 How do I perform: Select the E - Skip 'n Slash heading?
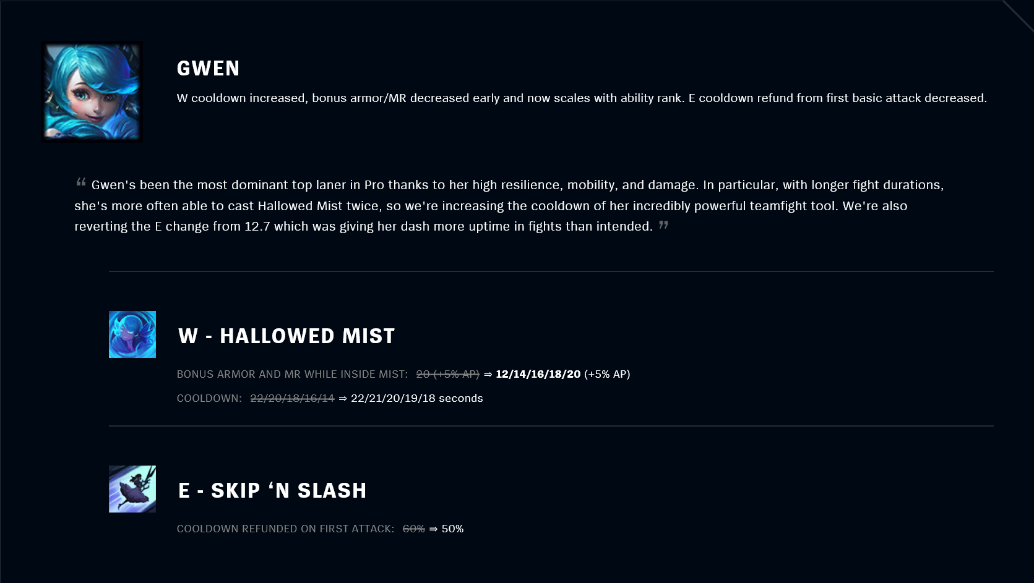(x=272, y=490)
